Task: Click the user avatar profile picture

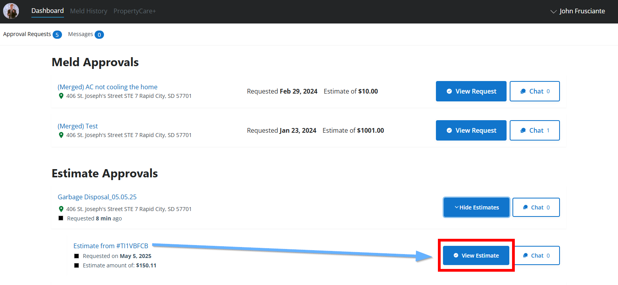Action: pyautogui.click(x=11, y=11)
